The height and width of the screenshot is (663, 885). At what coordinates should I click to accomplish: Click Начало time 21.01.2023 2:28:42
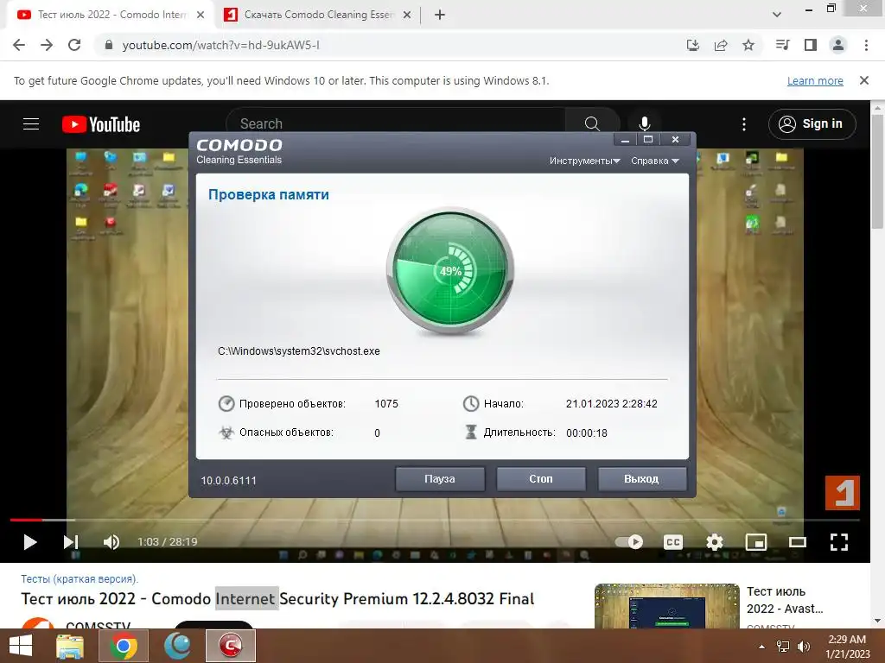pyautogui.click(x=611, y=404)
